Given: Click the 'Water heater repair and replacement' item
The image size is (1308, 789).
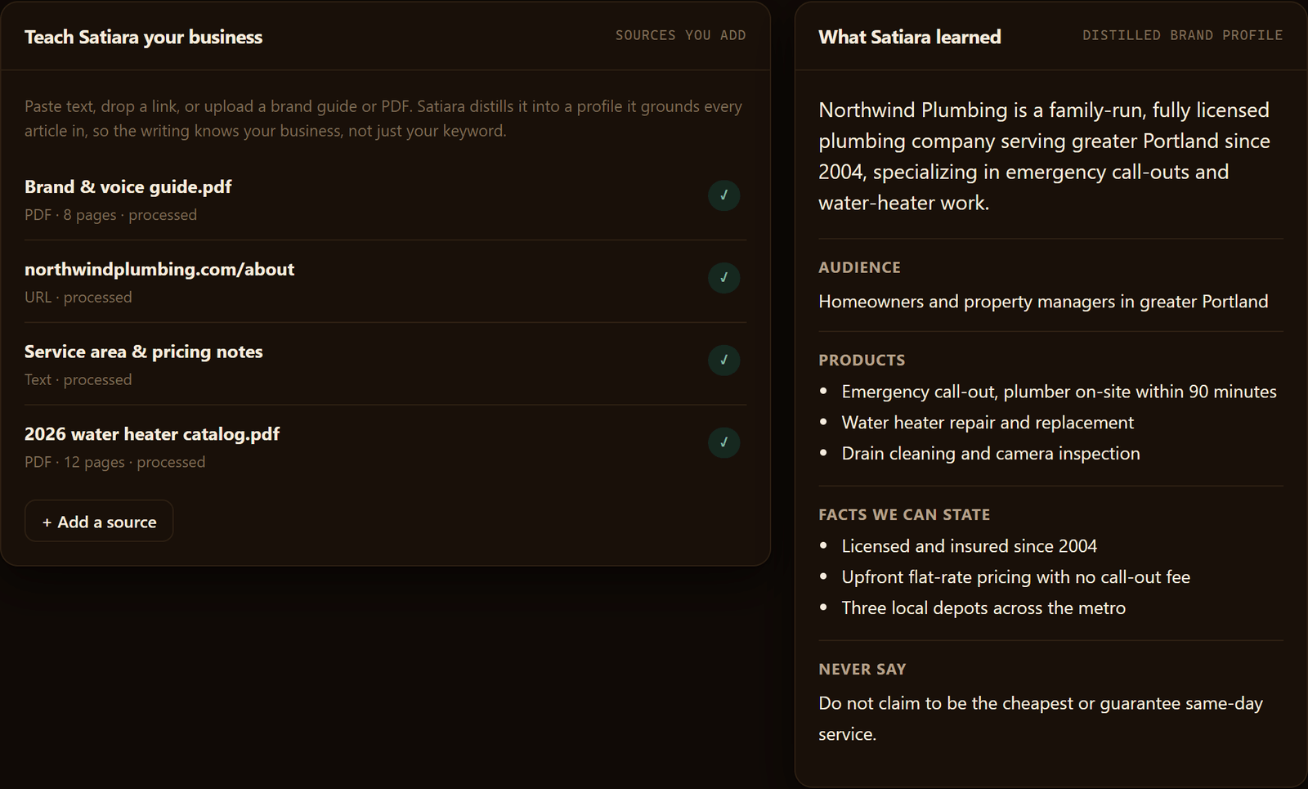Looking at the screenshot, I should [988, 423].
